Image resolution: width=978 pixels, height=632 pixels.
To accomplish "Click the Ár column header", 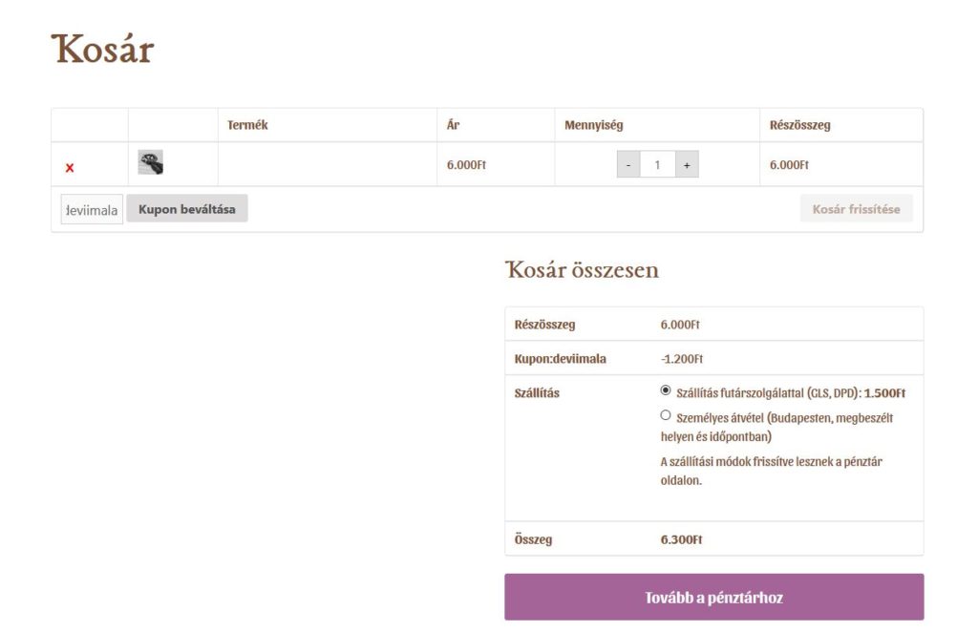I will tap(453, 125).
